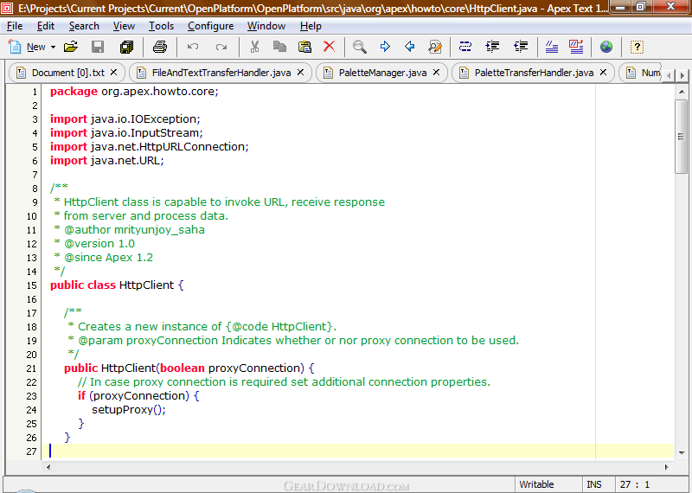Open Find with the magnifier icon
This screenshot has width=692, height=493.
(x=359, y=47)
